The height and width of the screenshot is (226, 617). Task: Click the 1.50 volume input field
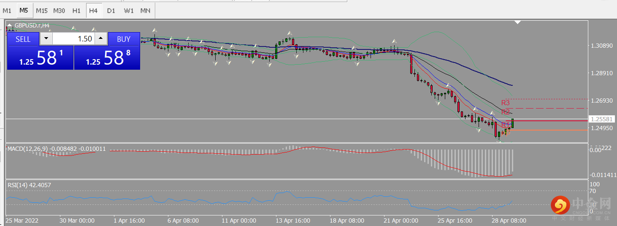point(73,39)
